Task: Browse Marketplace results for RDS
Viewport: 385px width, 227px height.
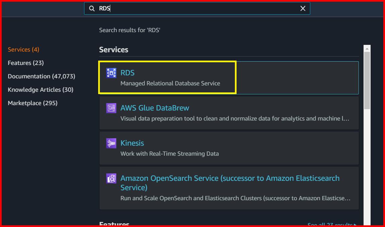Action: [33, 103]
